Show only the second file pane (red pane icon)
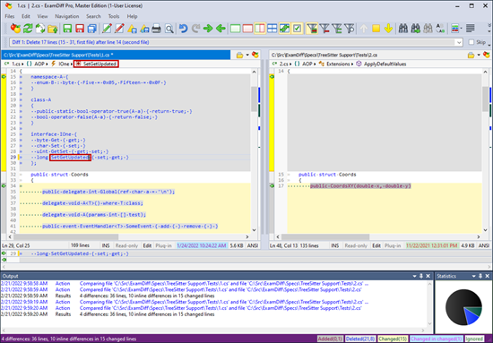Viewport: 493px width, 343px height. tap(247, 29)
